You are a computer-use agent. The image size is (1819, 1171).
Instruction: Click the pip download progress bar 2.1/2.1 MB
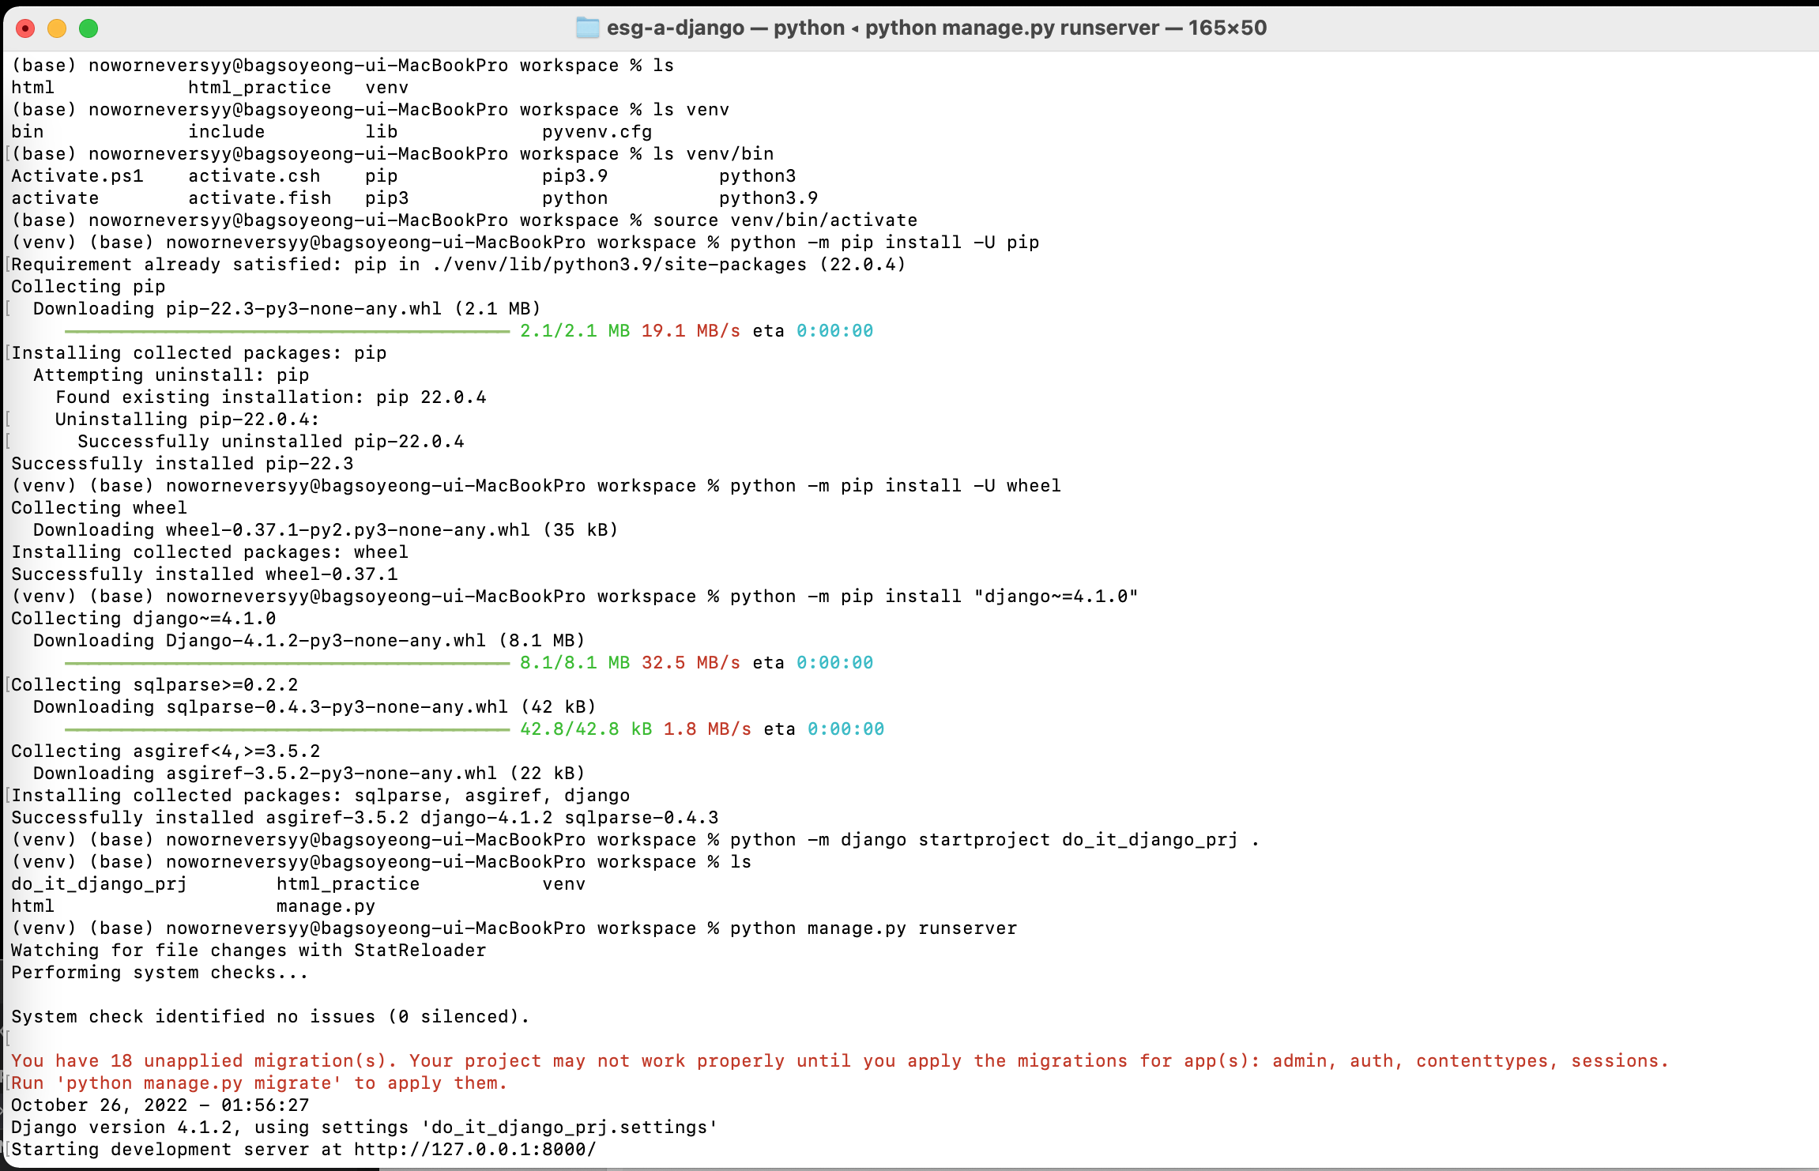coord(287,331)
